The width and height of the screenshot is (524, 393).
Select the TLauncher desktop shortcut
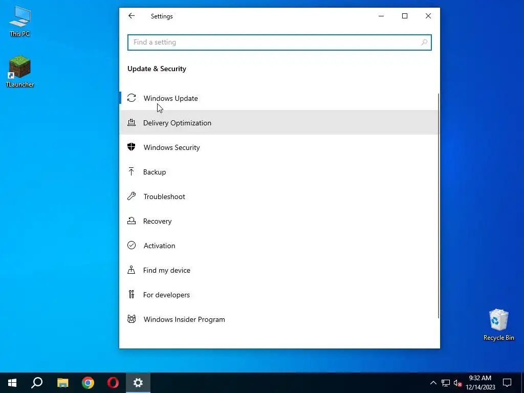pos(20,72)
